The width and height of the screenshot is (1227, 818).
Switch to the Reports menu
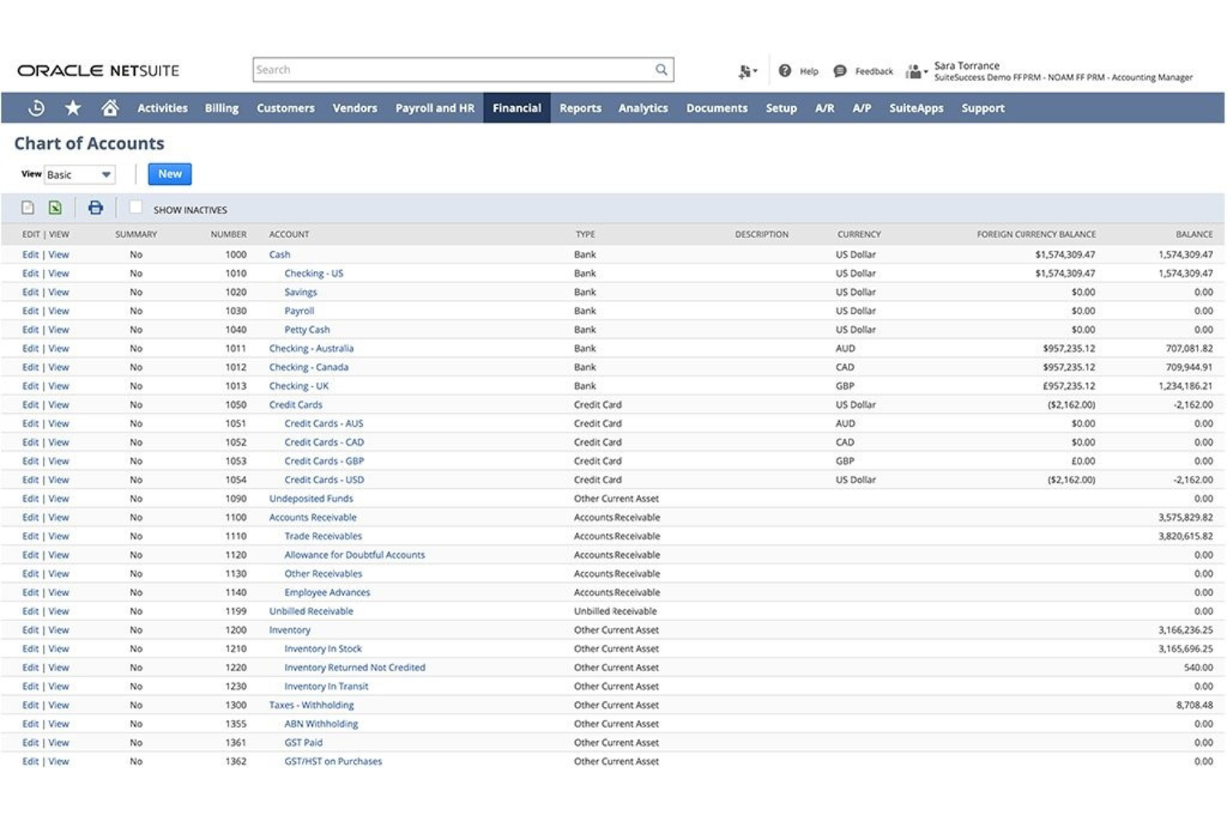pos(580,108)
